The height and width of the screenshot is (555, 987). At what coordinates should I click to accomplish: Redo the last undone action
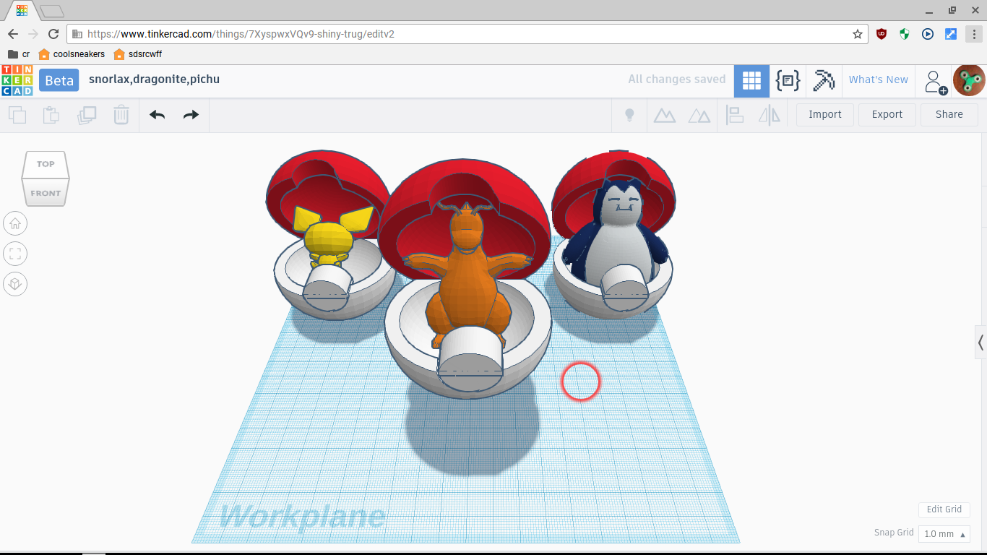tap(191, 115)
